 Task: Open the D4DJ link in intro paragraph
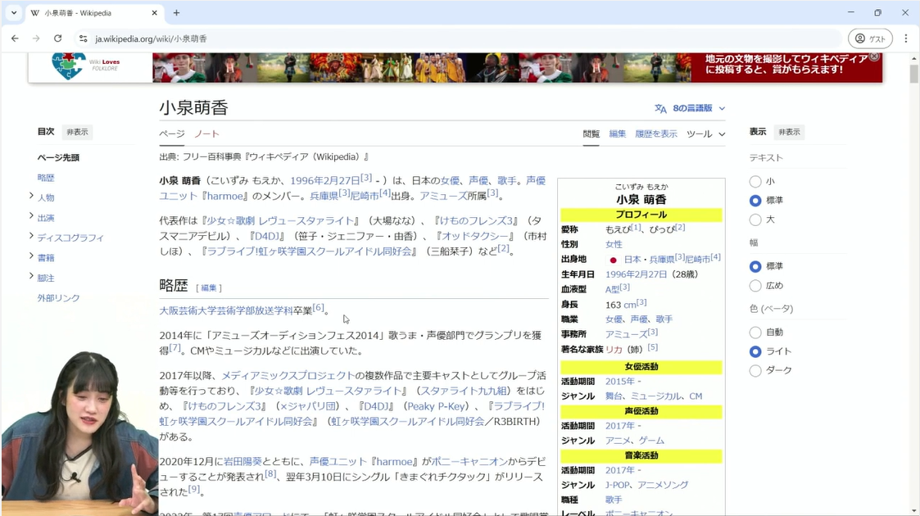pos(266,237)
